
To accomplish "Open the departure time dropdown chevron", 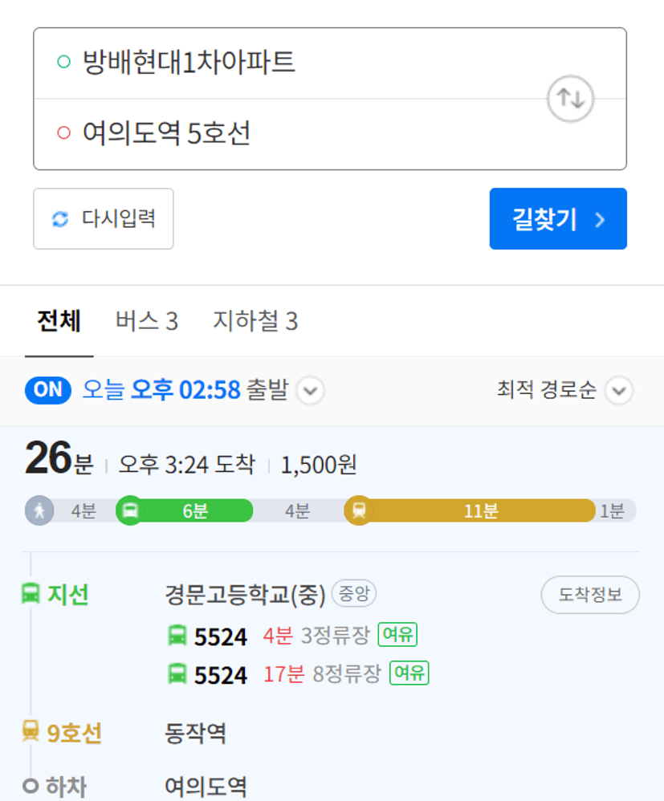I will tap(310, 391).
